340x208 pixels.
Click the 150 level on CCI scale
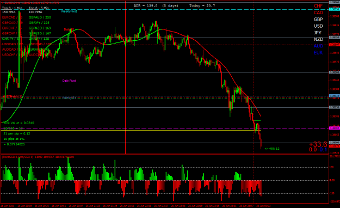pos(331,167)
